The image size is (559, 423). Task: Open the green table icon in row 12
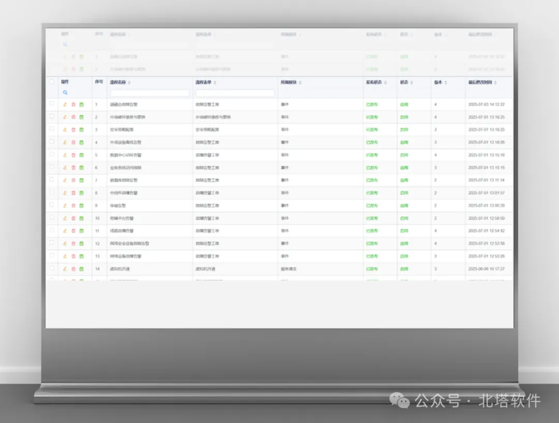(x=81, y=243)
